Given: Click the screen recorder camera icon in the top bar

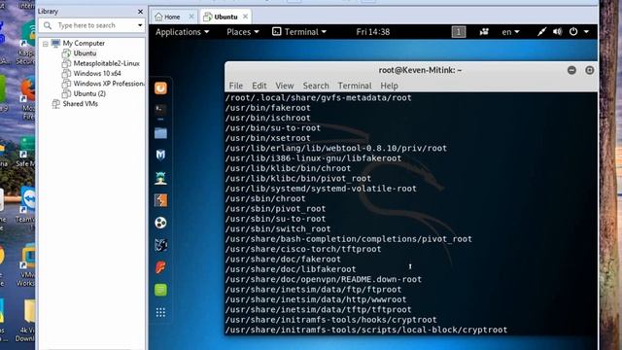Looking at the screenshot, I should 484,32.
